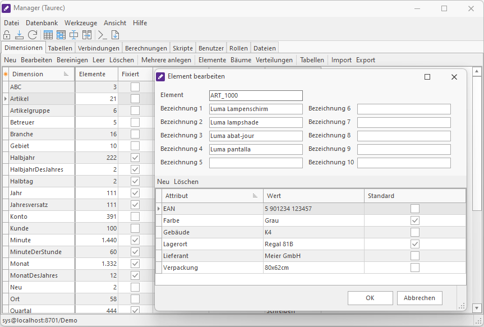The height and width of the screenshot is (327, 484).
Task: Enable Standard checkbox for EAN attribute
Action: (414, 209)
